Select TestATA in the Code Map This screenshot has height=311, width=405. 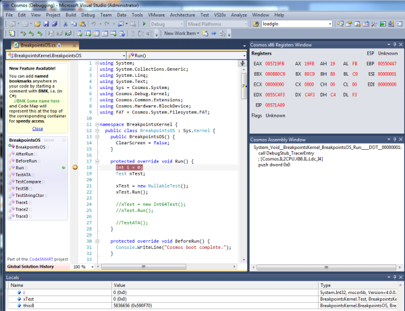coord(23,175)
